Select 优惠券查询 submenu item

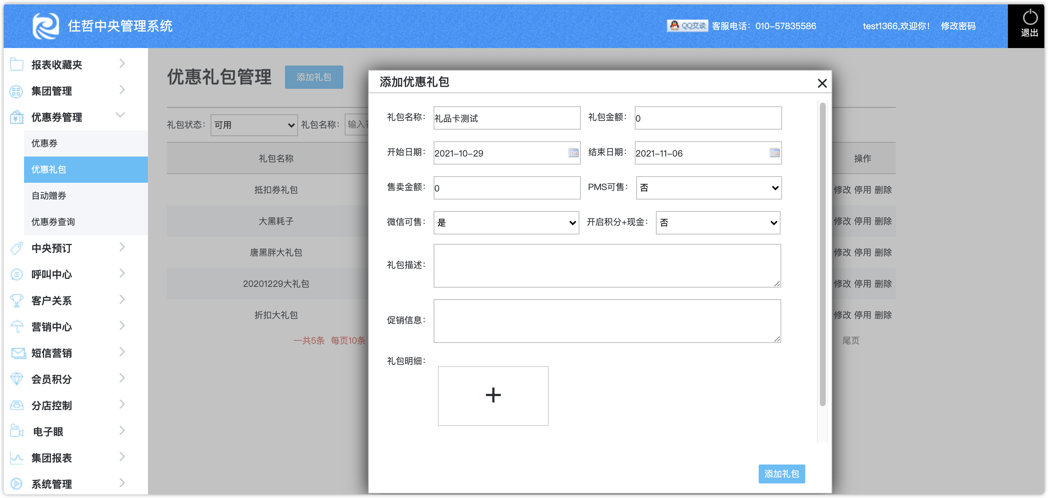pyautogui.click(x=53, y=222)
